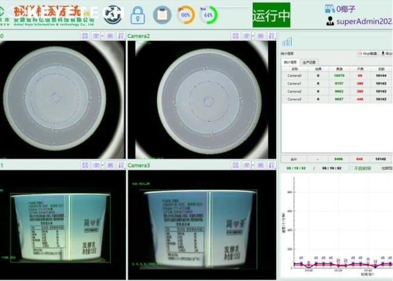Click the fan-shaped icon beside the lock
Screen dimensions: 393x281
point(112,15)
